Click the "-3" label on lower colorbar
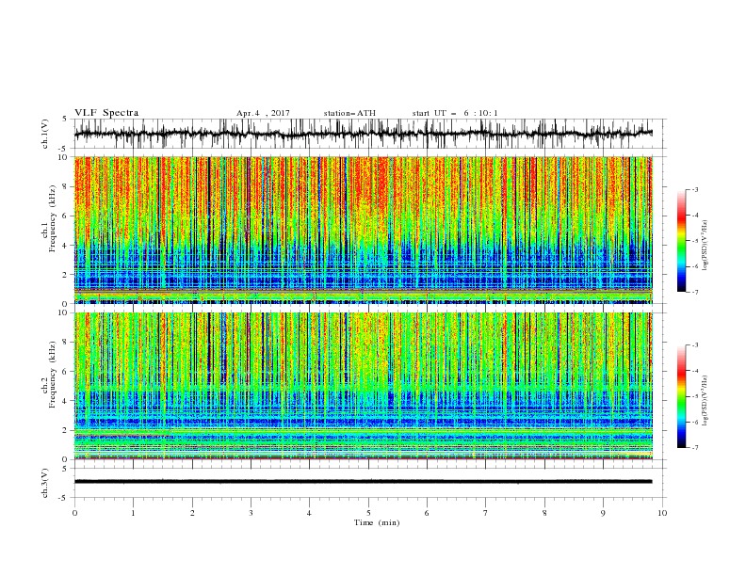This screenshot has width=746, height=576. coord(694,345)
